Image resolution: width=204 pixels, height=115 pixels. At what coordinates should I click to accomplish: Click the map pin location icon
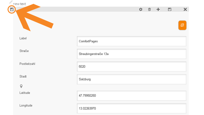tap(21, 86)
